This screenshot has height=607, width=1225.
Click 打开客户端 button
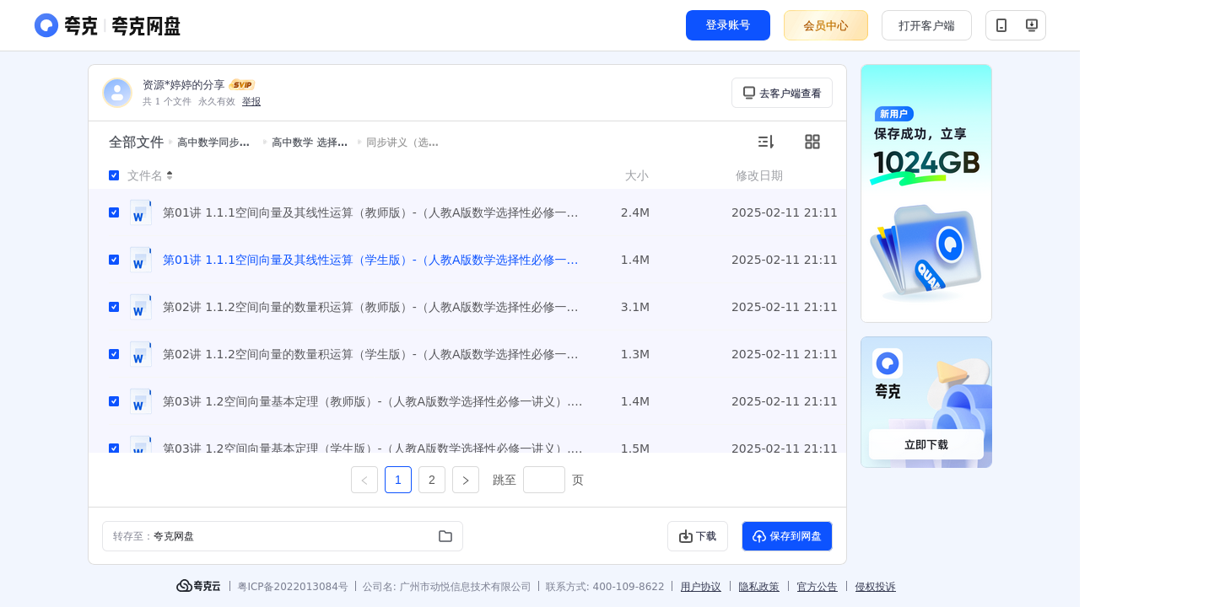(x=926, y=25)
